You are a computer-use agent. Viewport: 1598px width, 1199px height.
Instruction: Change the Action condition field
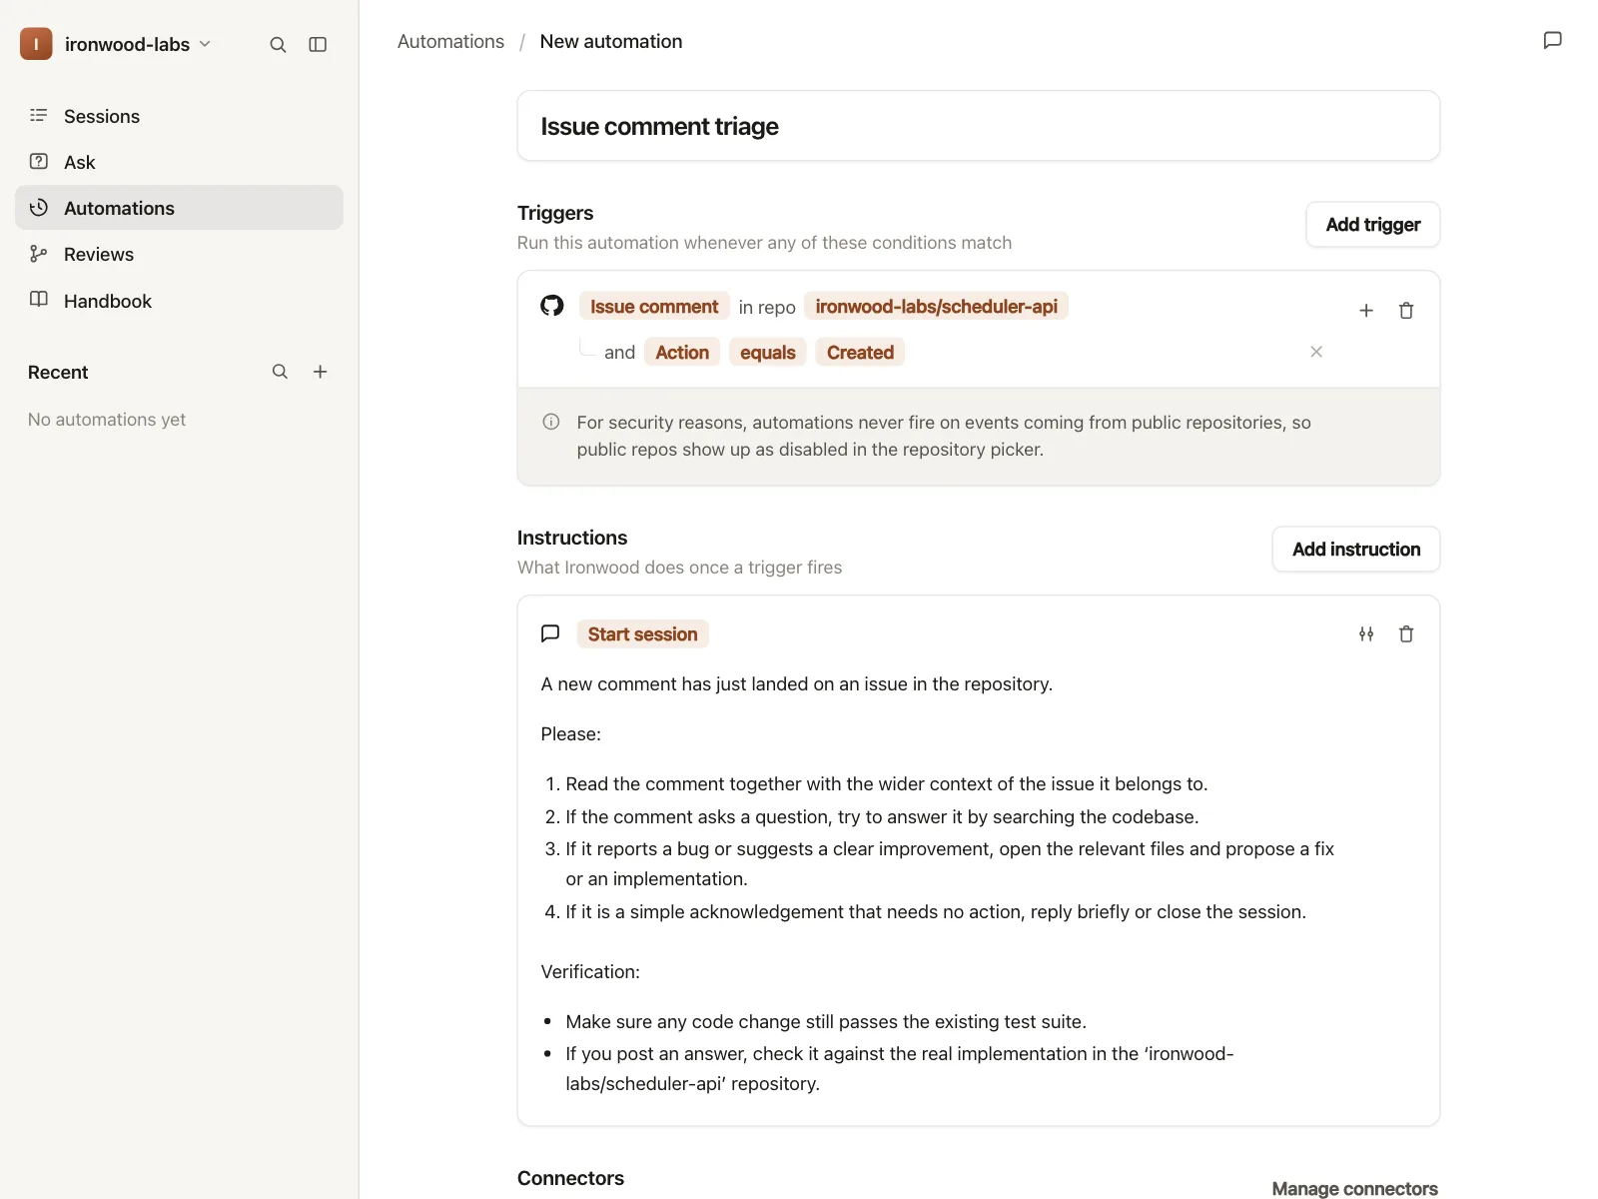682,353
